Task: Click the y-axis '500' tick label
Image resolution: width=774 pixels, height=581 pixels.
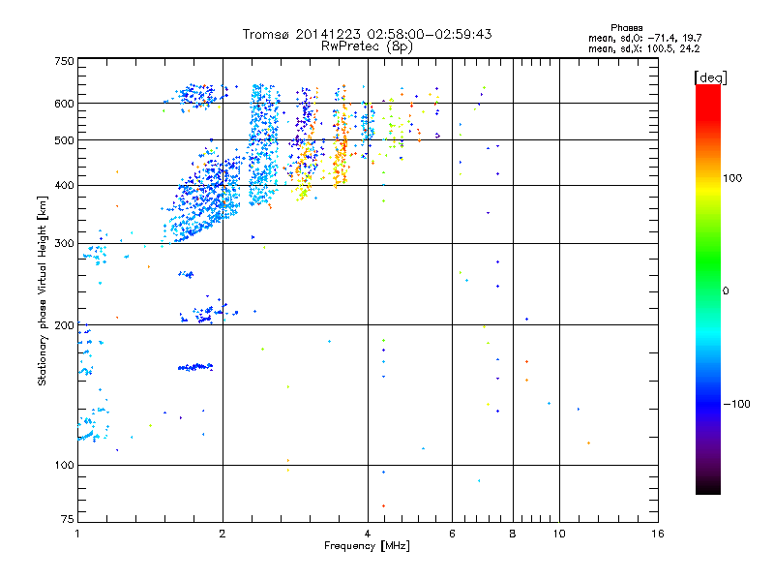Action: [x=64, y=140]
